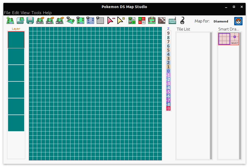Set Z height to 9
This screenshot has width=249, height=168.
pyautogui.click(x=168, y=33)
